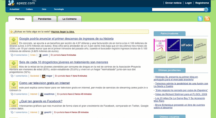The image size is (216, 118).
Task: Open the Blogsnuevos sponsor banner
Action: pos(173,45)
